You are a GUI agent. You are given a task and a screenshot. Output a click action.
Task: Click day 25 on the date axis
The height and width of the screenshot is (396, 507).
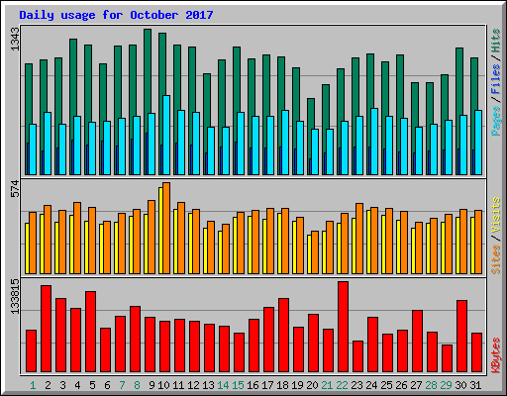tap(386, 385)
